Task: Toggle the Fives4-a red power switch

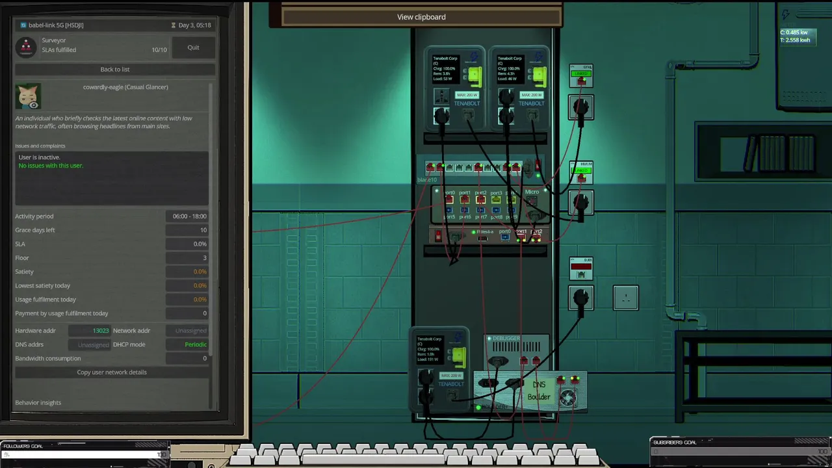Action: click(438, 235)
